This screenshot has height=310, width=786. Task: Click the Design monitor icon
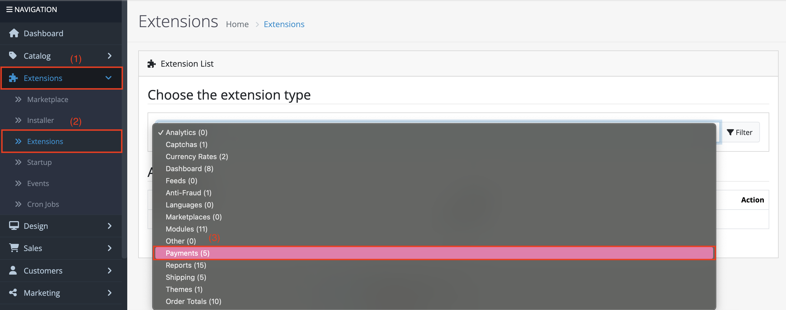[14, 226]
